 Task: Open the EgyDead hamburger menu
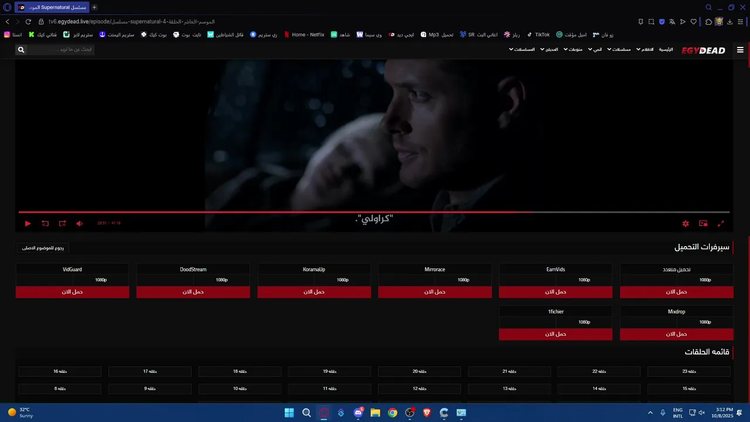coord(740,50)
